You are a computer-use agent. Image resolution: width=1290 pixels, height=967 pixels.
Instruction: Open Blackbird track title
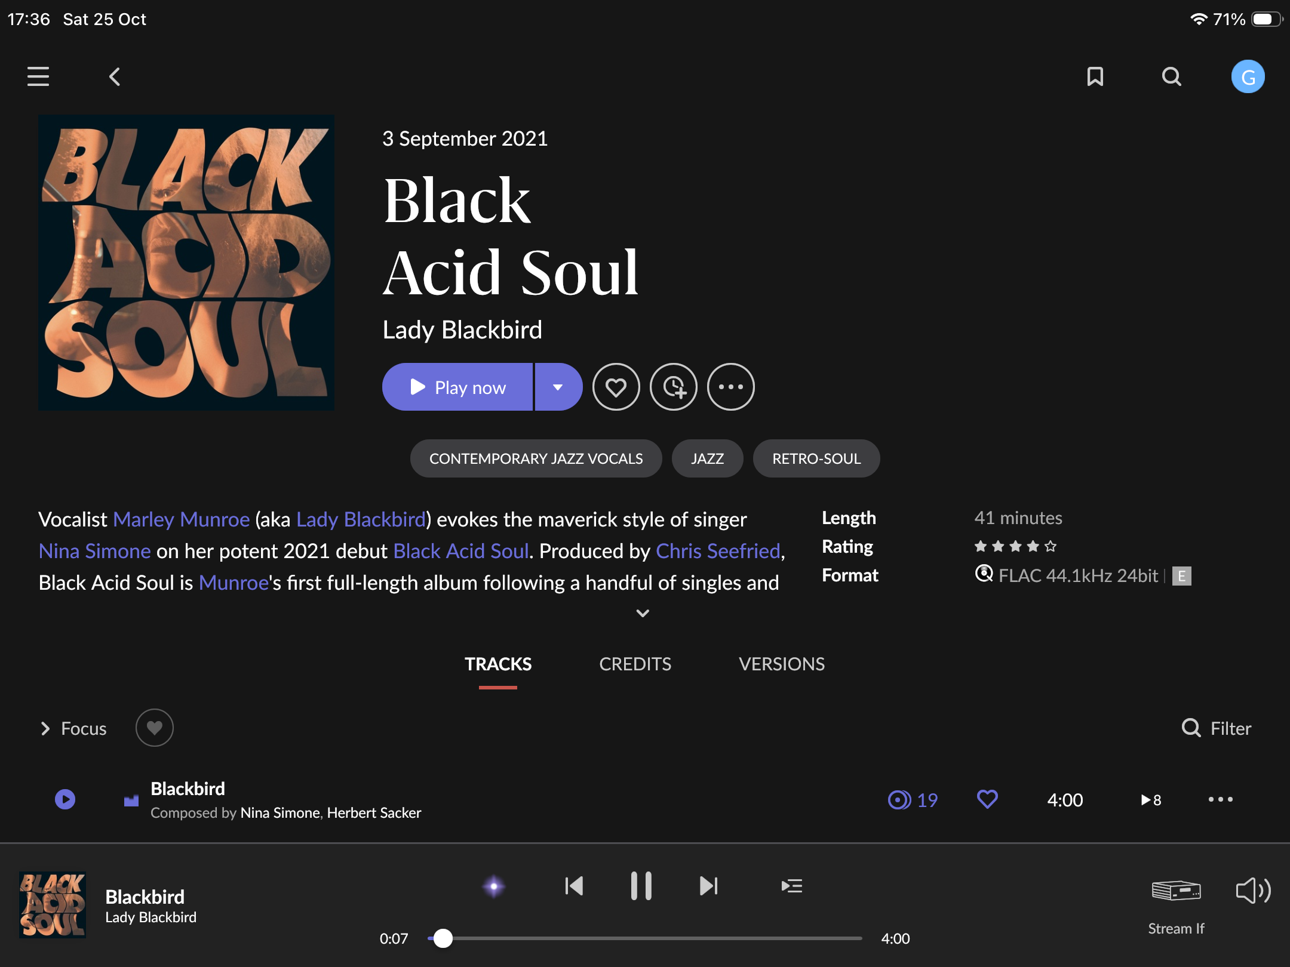click(188, 789)
